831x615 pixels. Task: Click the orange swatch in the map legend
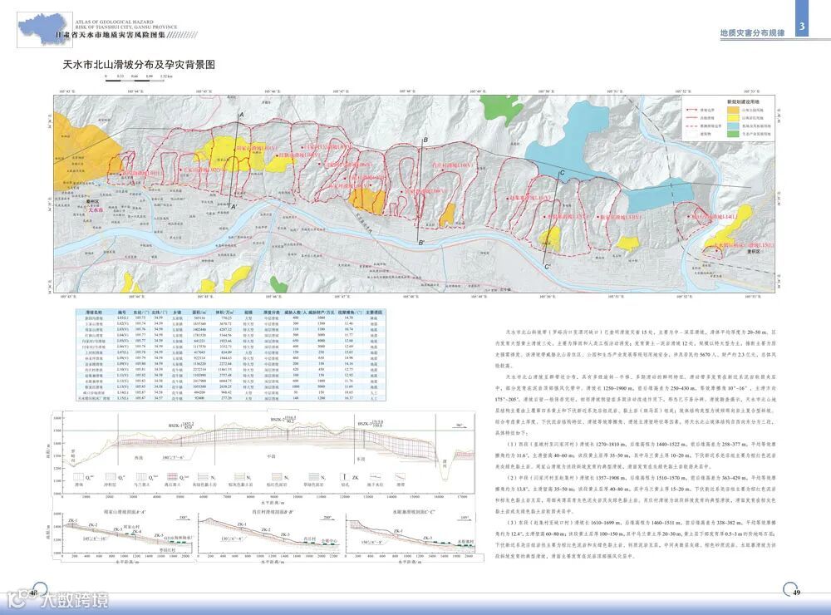pos(733,110)
